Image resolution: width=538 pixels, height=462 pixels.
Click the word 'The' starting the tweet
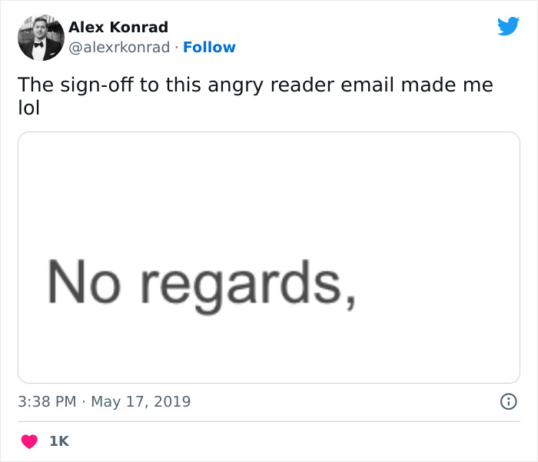click(34, 85)
